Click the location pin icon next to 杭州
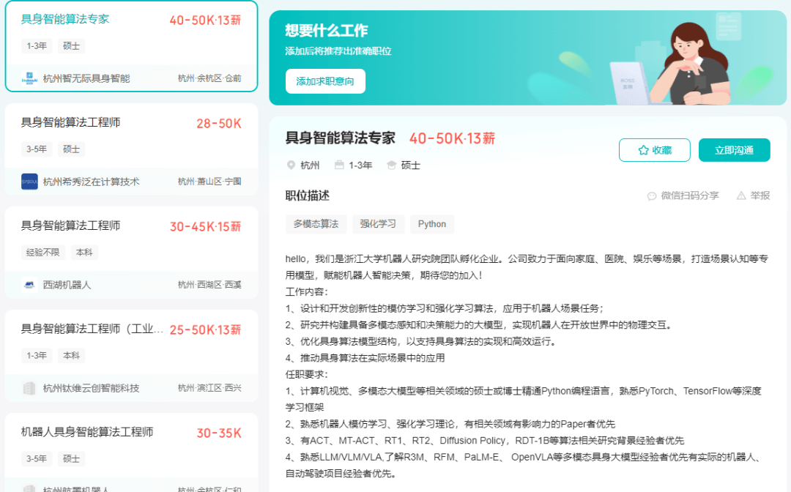The image size is (791, 492). [291, 165]
